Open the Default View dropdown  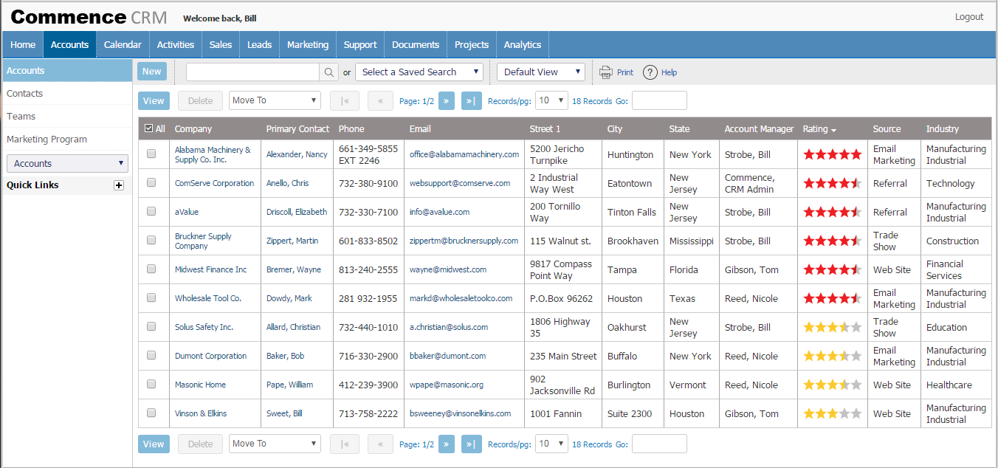(540, 72)
